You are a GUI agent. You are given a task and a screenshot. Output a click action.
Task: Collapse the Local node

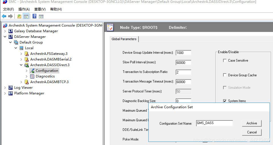[x=16, y=48]
